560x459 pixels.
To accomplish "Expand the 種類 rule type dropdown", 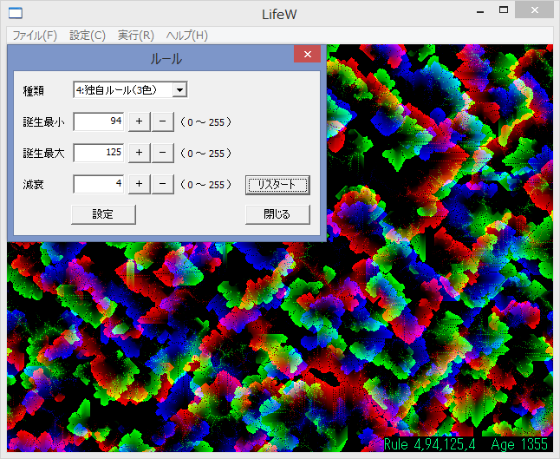I will (x=179, y=89).
